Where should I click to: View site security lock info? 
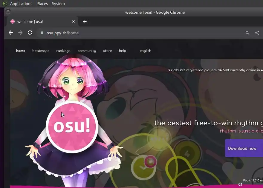pyautogui.click(x=42, y=33)
